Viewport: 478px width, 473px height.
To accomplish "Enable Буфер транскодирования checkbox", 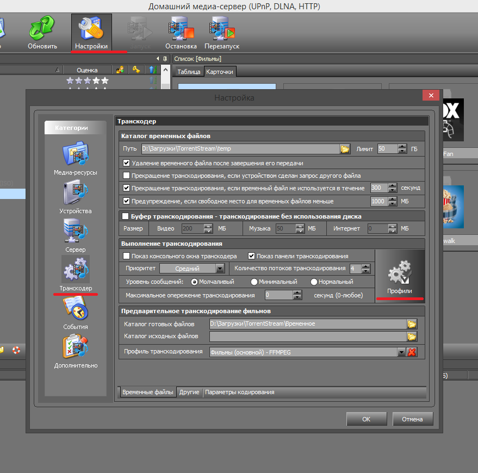I will coord(126,216).
